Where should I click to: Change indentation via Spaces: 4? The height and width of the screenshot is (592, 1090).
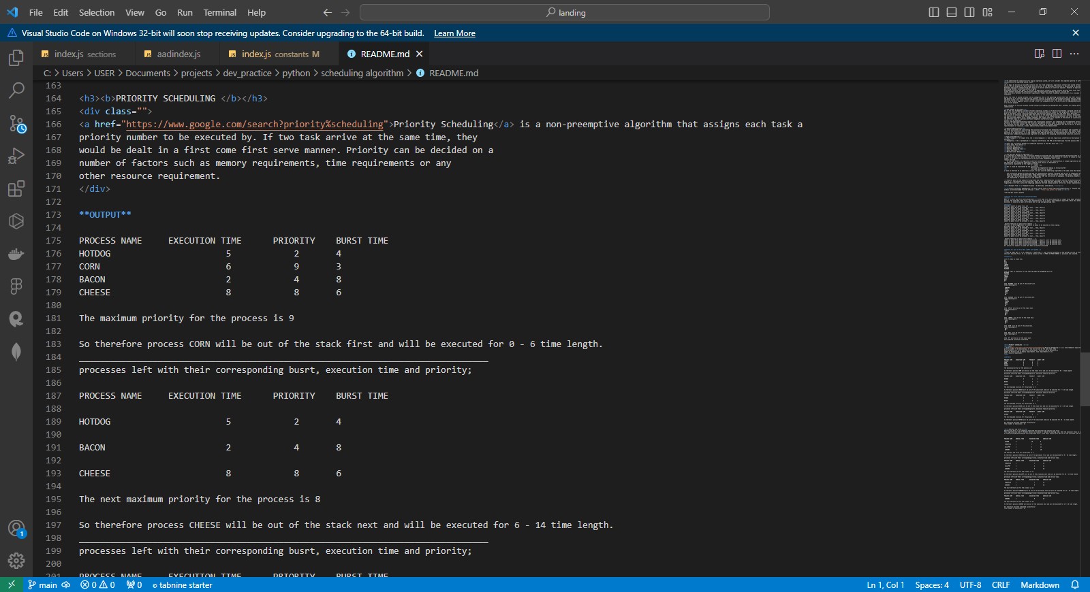tap(932, 585)
